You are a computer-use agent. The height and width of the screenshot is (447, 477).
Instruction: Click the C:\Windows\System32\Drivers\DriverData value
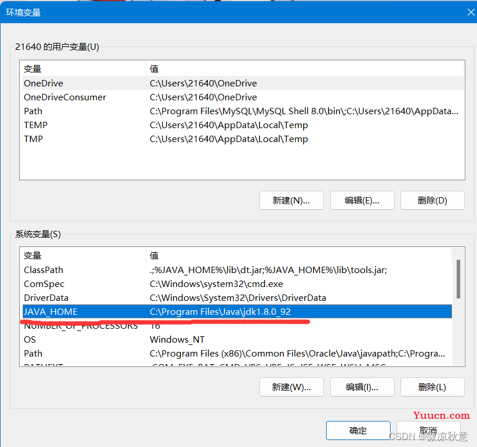[237, 298]
